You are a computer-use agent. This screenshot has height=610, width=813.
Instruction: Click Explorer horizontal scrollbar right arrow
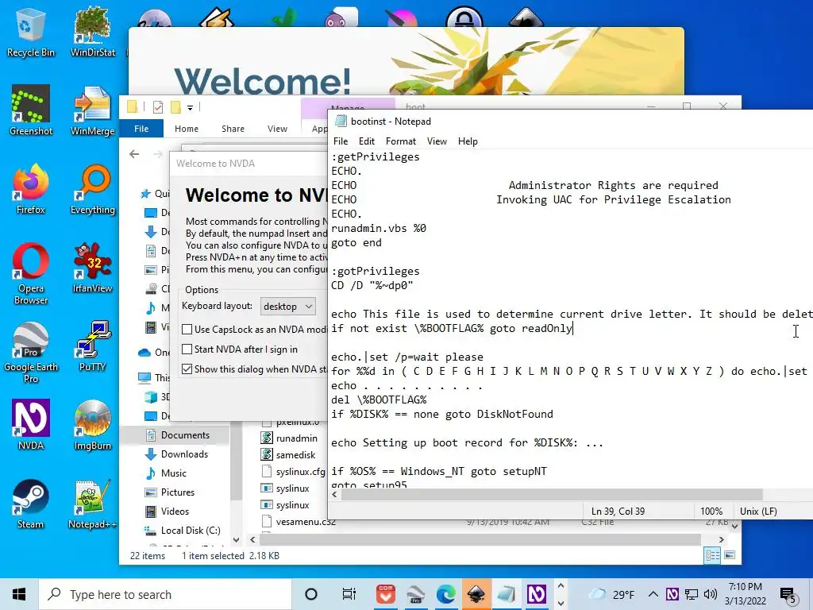coord(721,539)
